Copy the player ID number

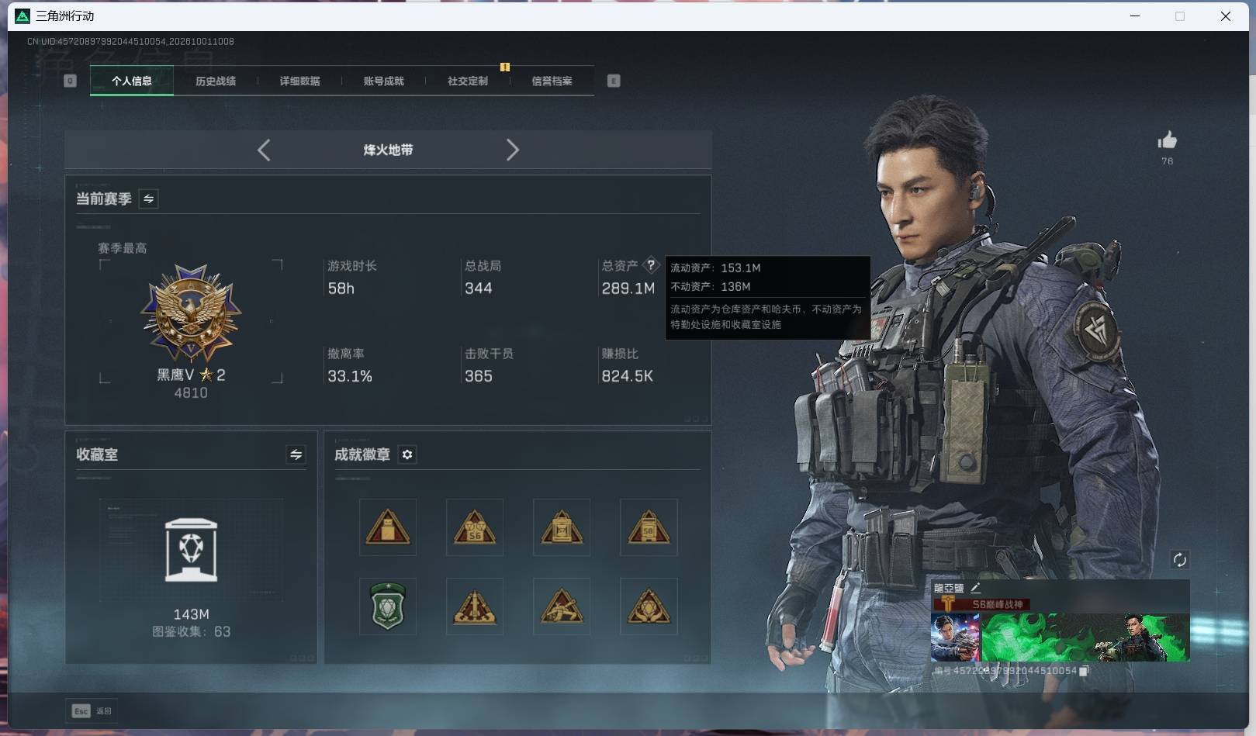[x=1084, y=671]
